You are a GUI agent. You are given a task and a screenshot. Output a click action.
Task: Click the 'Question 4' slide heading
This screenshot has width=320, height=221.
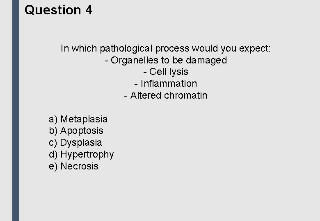tap(58, 10)
